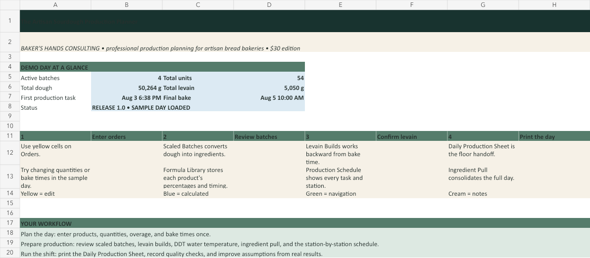Click 'Ingredient Pull consolidates the full day' cell
Screen dimensions: 590x258
(x=483, y=176)
